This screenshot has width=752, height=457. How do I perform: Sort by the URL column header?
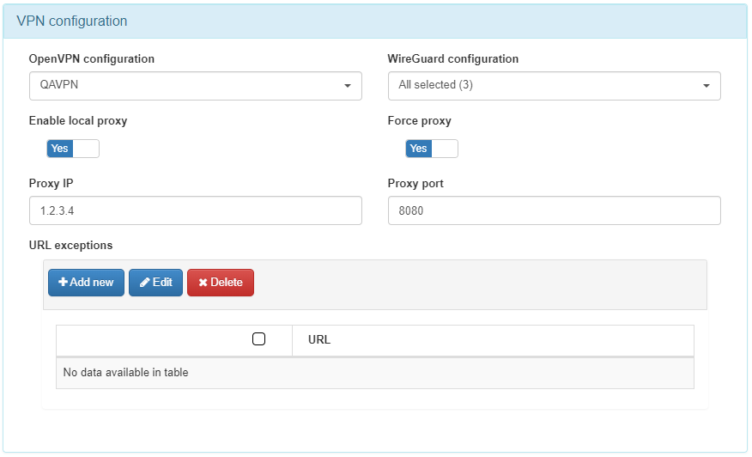[493, 340]
